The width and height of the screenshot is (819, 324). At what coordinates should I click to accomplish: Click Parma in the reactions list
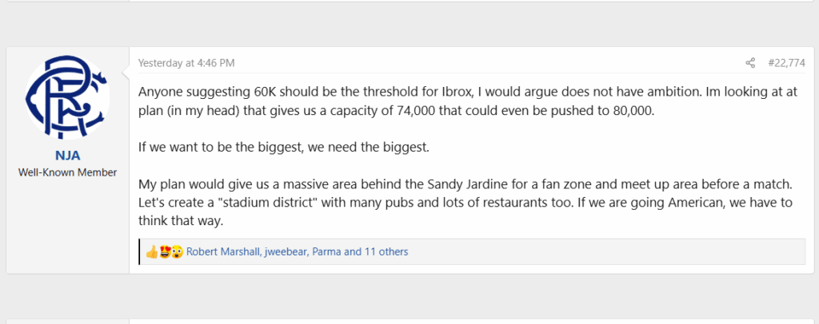coord(327,252)
